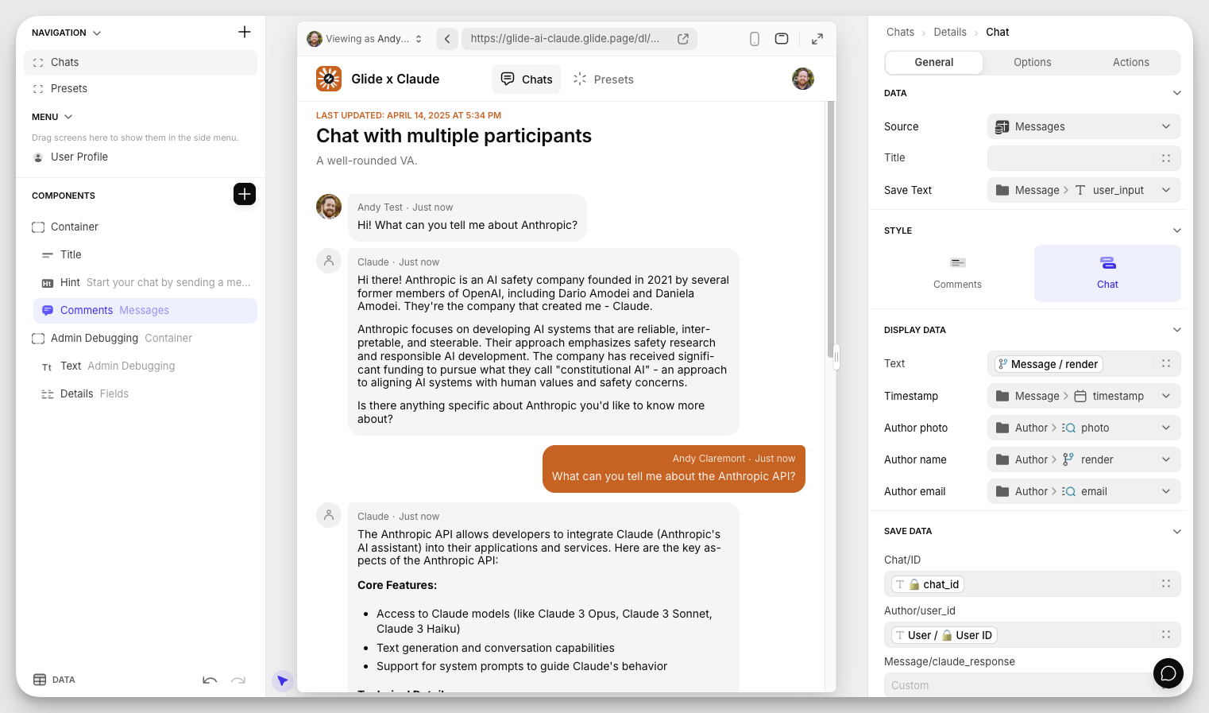Select the Comments style option

coord(957,273)
